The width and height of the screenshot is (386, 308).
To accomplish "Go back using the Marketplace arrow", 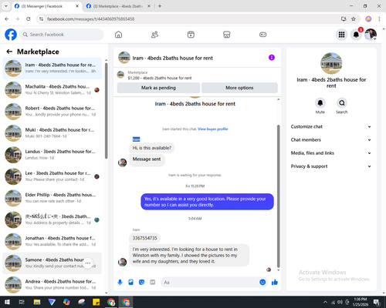I will coord(9,52).
